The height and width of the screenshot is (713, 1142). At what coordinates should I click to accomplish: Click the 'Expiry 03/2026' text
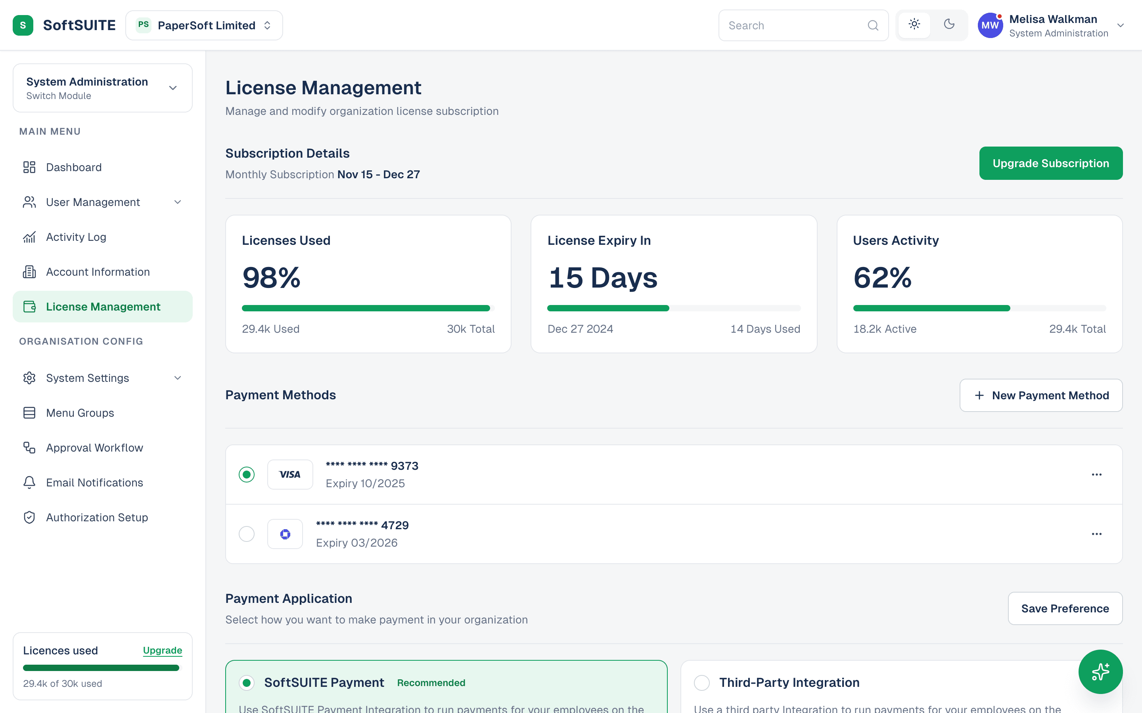click(356, 543)
